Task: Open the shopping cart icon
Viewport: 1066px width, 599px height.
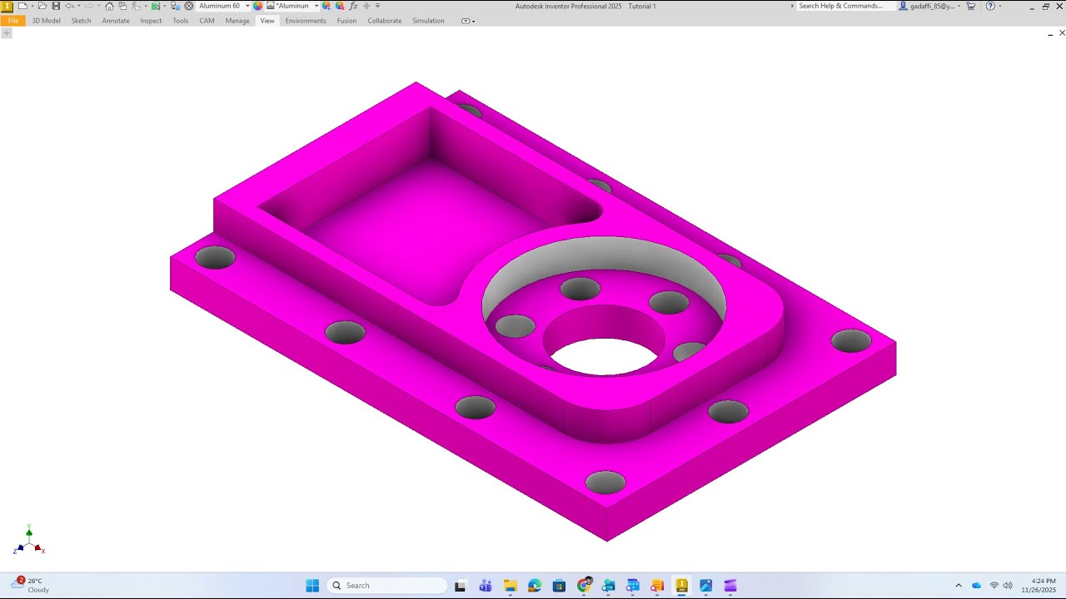Action: tap(971, 6)
